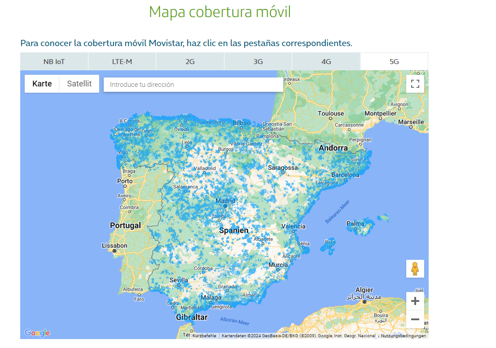Click the Saragossa label on map

click(283, 168)
